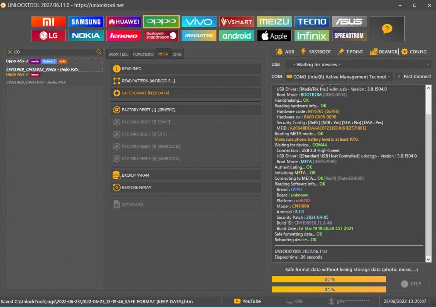
Task: Select the Lenovo brand logo
Action: click(123, 36)
